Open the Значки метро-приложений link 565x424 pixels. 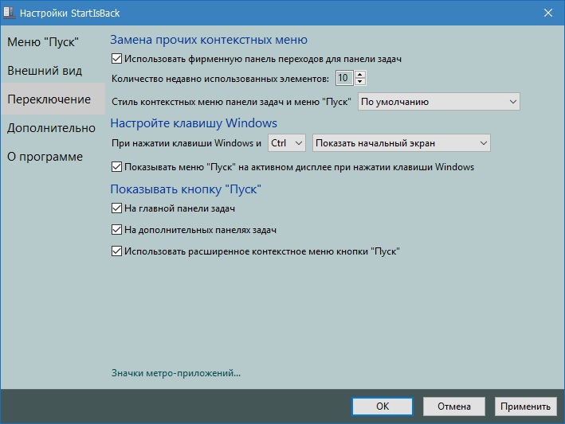pyautogui.click(x=176, y=372)
